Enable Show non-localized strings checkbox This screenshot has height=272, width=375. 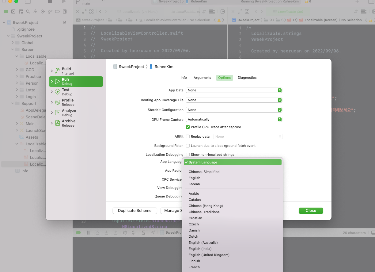(188, 155)
